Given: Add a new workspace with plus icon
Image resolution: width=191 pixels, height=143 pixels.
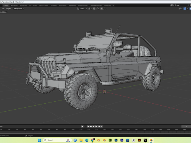Looking at the screenshot, I should (x=113, y=6).
